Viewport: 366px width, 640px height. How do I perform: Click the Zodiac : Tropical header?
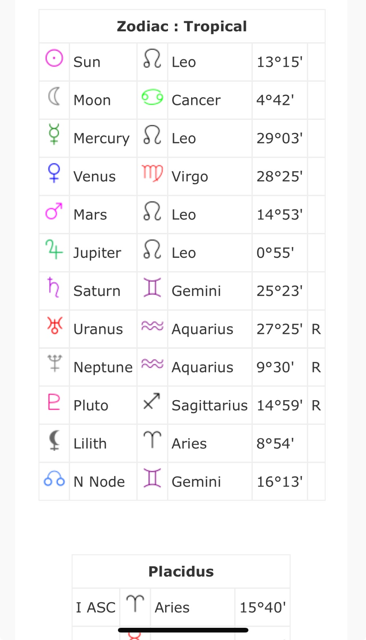pyautogui.click(x=182, y=26)
